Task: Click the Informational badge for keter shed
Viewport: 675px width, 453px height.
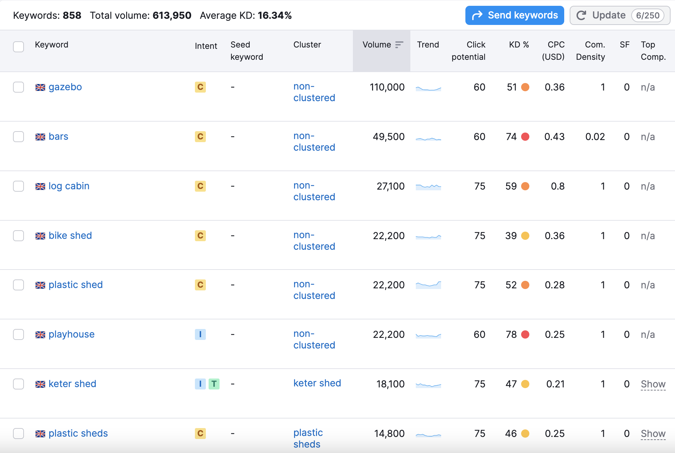Action: [x=200, y=384]
